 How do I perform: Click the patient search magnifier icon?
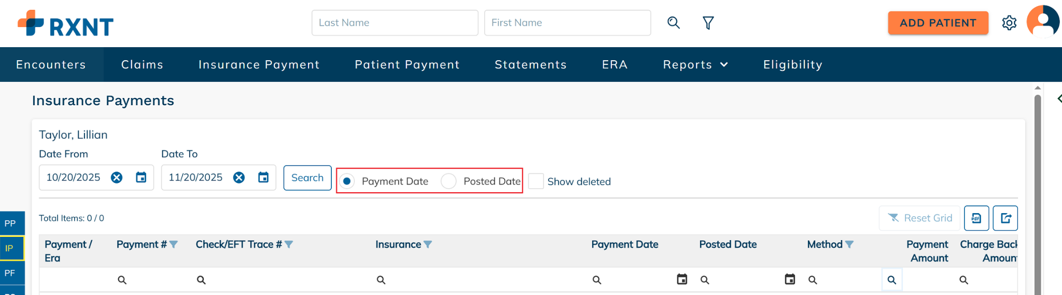tap(673, 23)
